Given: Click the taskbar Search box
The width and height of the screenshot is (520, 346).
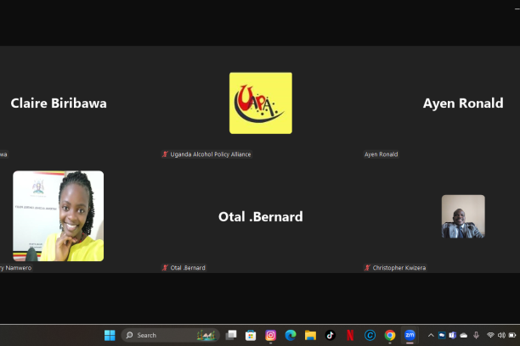Looking at the screenshot, I should coord(170,335).
